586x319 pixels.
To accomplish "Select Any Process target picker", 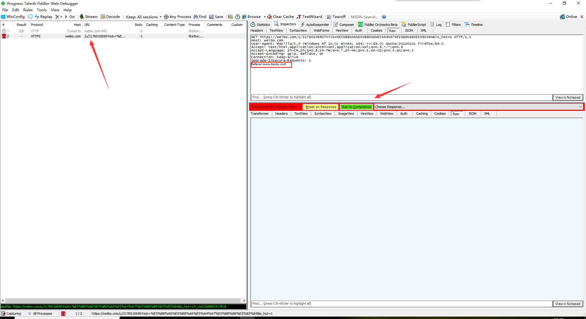I will (x=177, y=17).
